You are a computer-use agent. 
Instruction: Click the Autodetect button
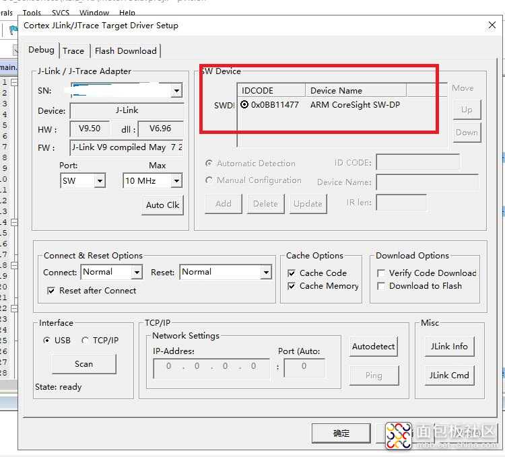click(374, 347)
